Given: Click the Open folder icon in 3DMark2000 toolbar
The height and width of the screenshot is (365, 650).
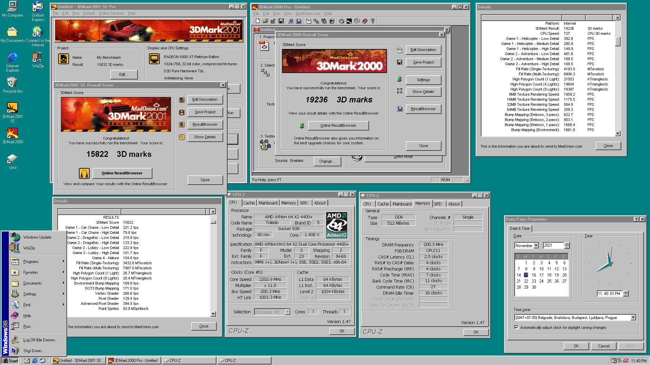Looking at the screenshot, I should coord(265,21).
